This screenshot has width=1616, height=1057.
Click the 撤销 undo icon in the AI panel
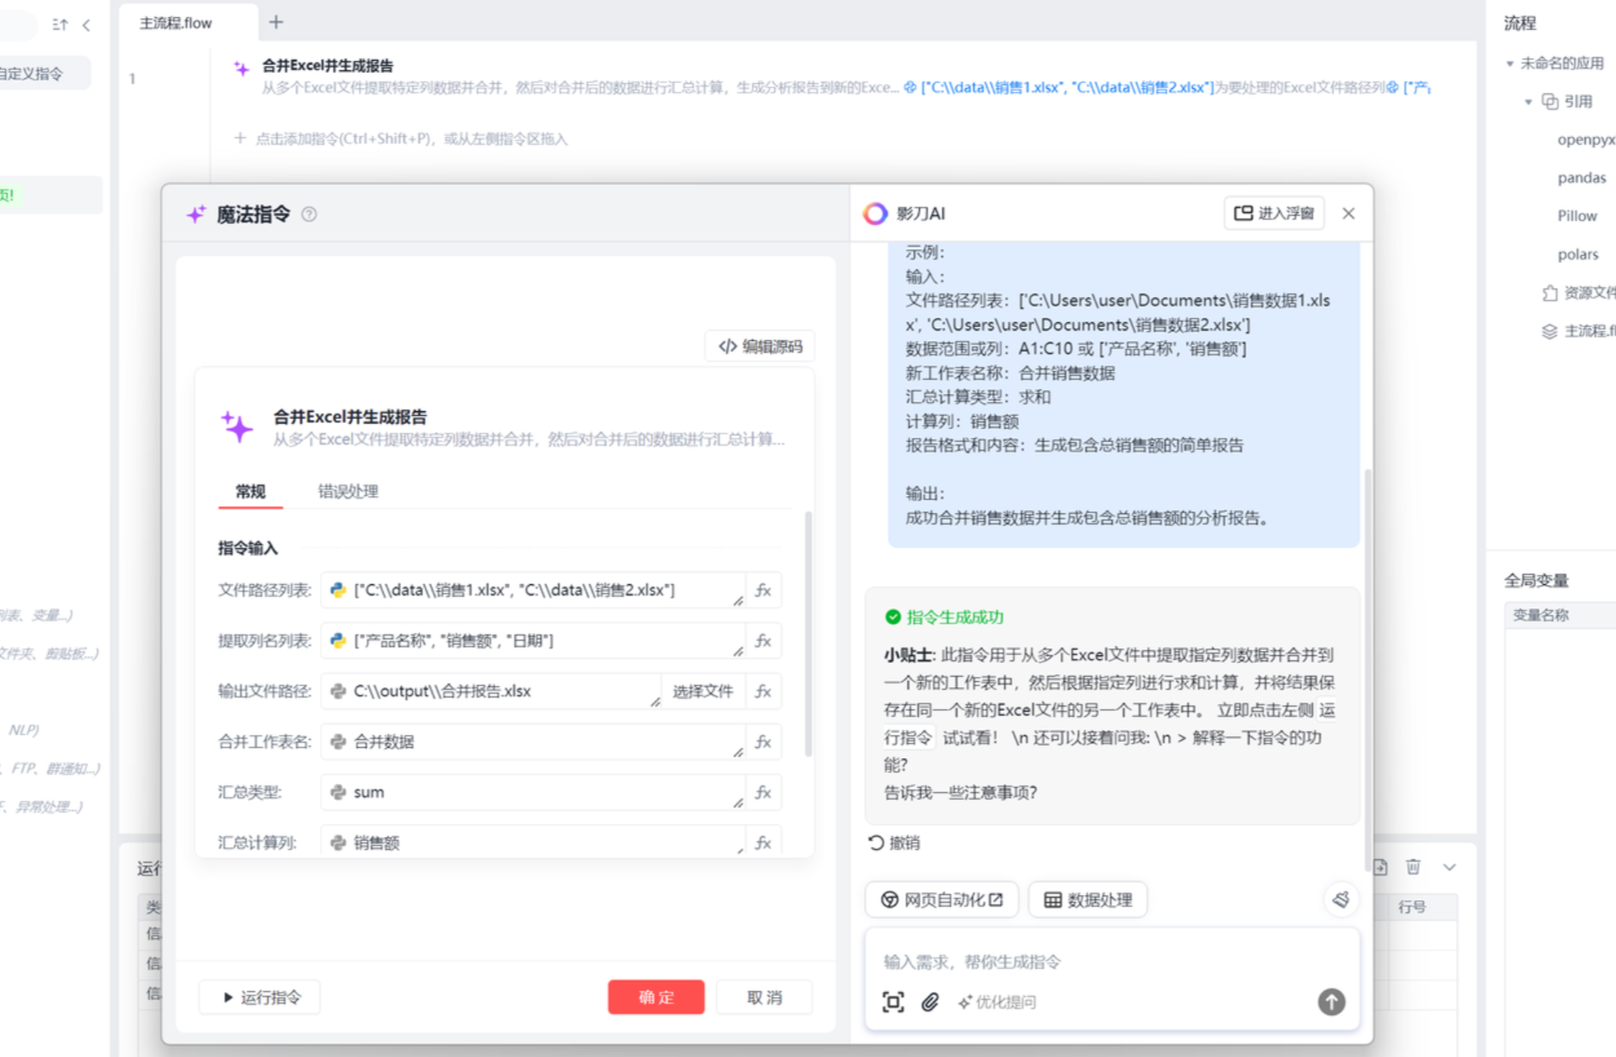(875, 843)
